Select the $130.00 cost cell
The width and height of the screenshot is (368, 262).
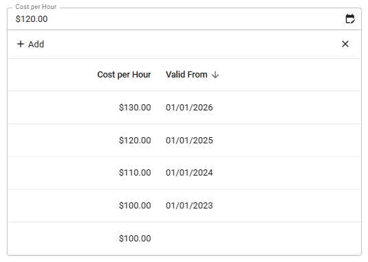135,108
